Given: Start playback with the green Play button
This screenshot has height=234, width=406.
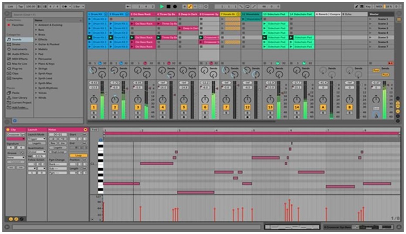Looking at the screenshot, I should tap(162, 7).
